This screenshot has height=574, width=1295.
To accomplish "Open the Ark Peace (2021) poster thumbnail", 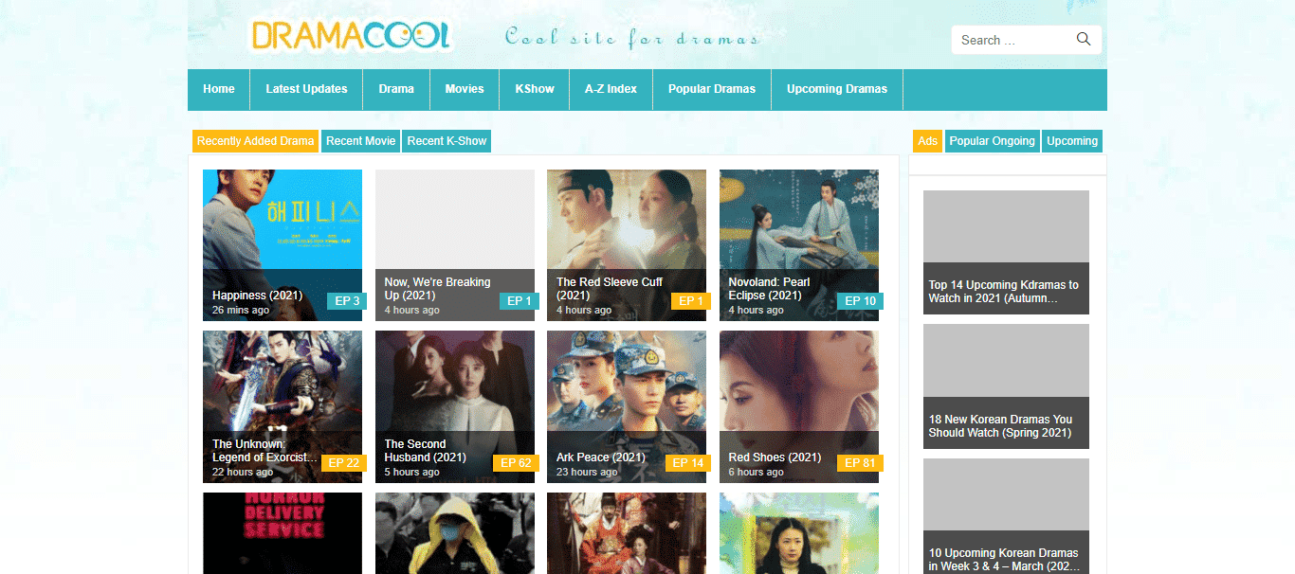I will point(627,406).
